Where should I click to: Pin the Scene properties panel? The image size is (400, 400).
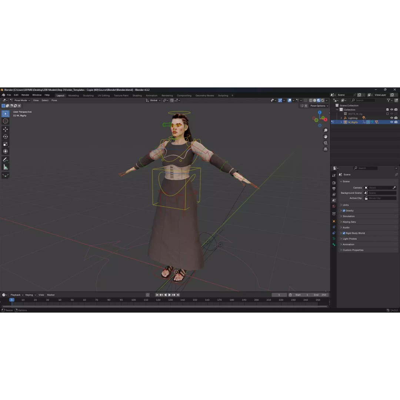point(396,174)
